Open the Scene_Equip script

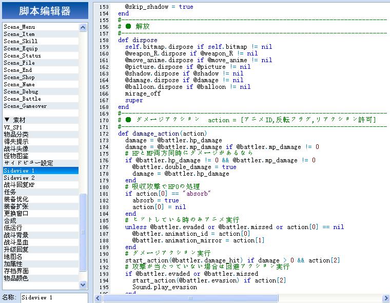(41, 49)
